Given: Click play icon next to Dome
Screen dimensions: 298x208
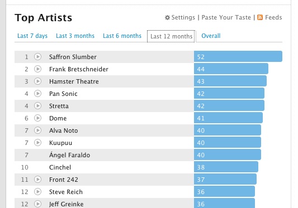Looking at the screenshot, I should (x=37, y=118).
